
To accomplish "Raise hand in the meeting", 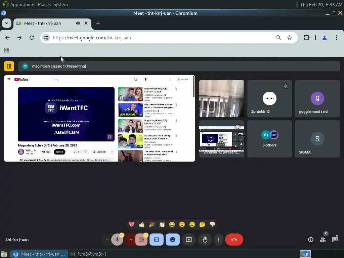I will pyautogui.click(x=205, y=240).
